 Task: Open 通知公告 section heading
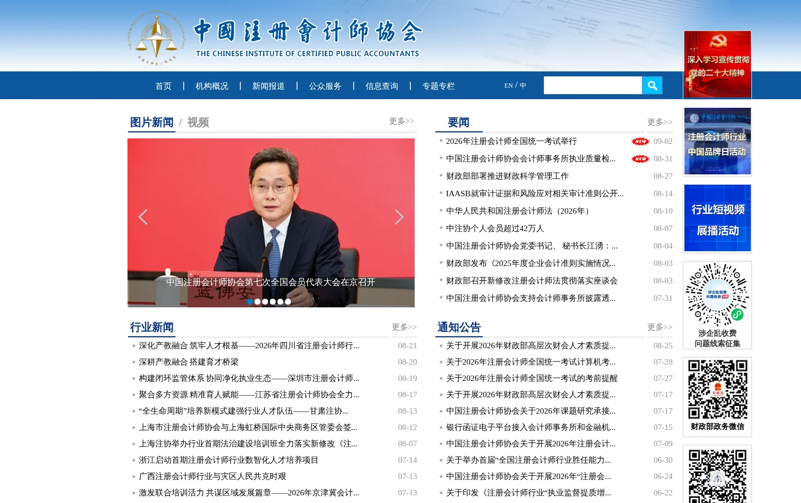tap(459, 327)
